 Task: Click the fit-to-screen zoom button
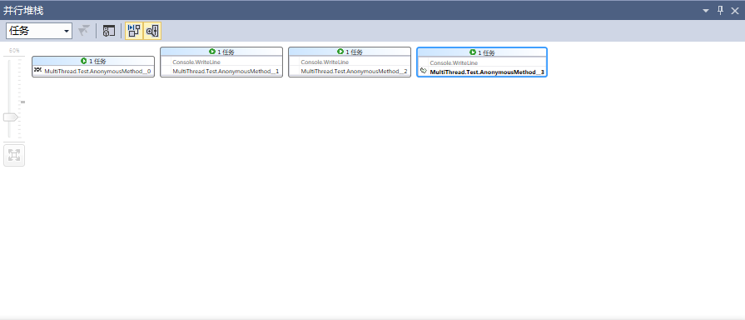(14, 156)
